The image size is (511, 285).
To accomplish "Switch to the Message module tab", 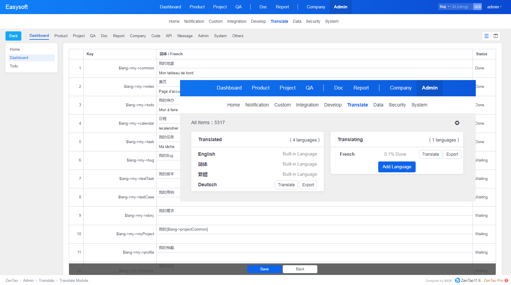I will (185, 36).
